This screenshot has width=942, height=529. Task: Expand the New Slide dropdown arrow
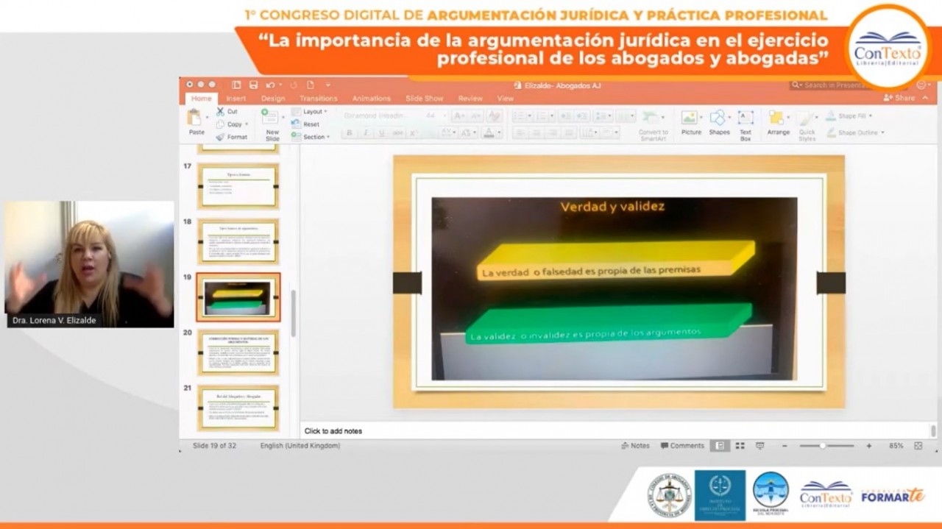(x=283, y=117)
